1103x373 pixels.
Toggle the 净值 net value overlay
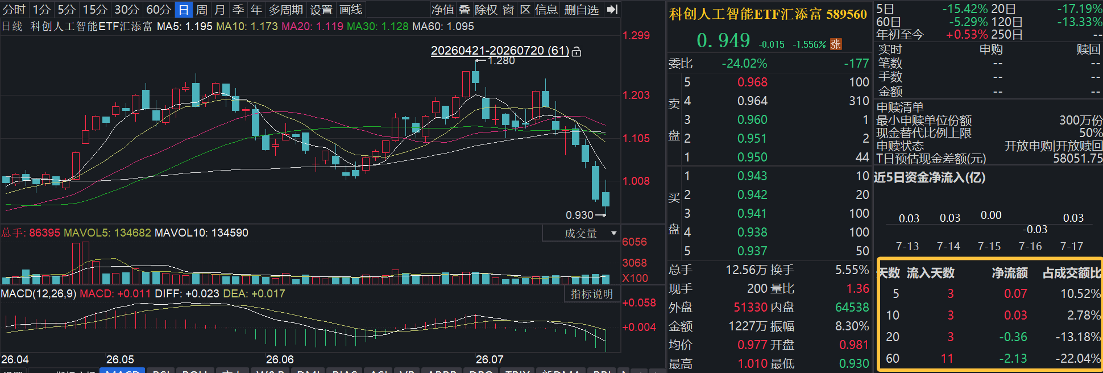tap(443, 10)
